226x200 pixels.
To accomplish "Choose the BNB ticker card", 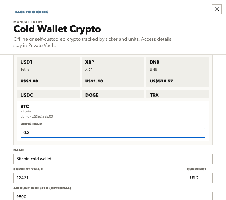I will (x=178, y=72).
